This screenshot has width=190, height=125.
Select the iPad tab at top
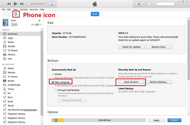click(x=95, y=14)
